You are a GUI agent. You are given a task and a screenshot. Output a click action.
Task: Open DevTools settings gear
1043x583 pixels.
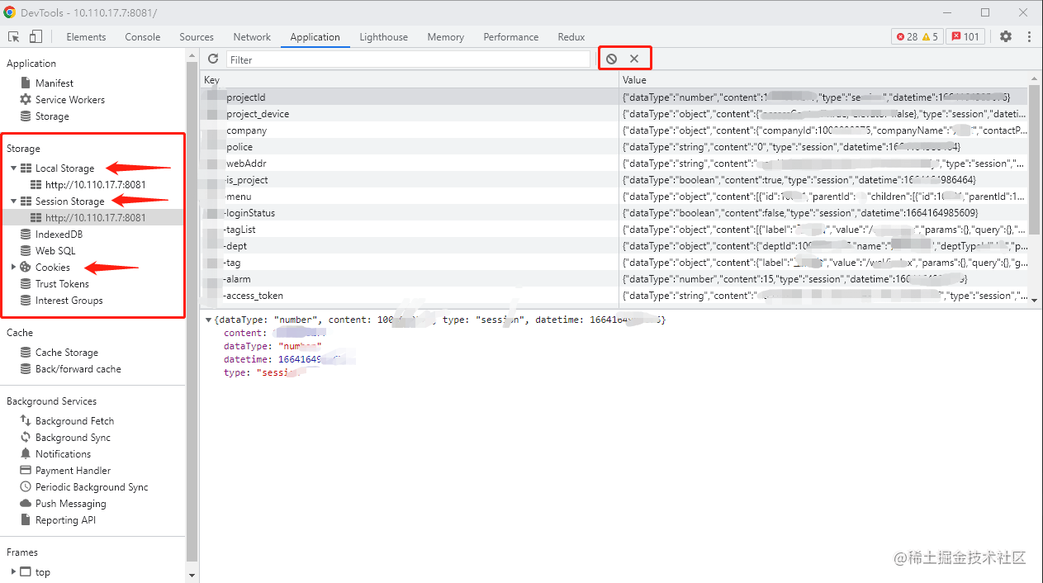[x=1005, y=36]
